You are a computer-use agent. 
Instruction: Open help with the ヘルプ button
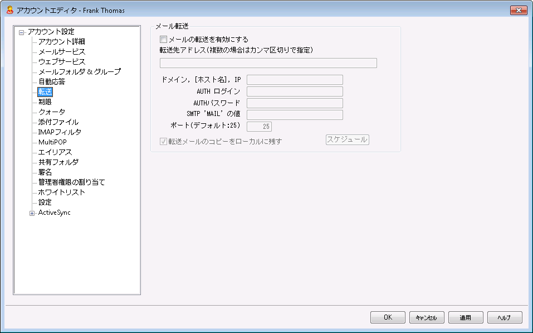click(x=504, y=317)
